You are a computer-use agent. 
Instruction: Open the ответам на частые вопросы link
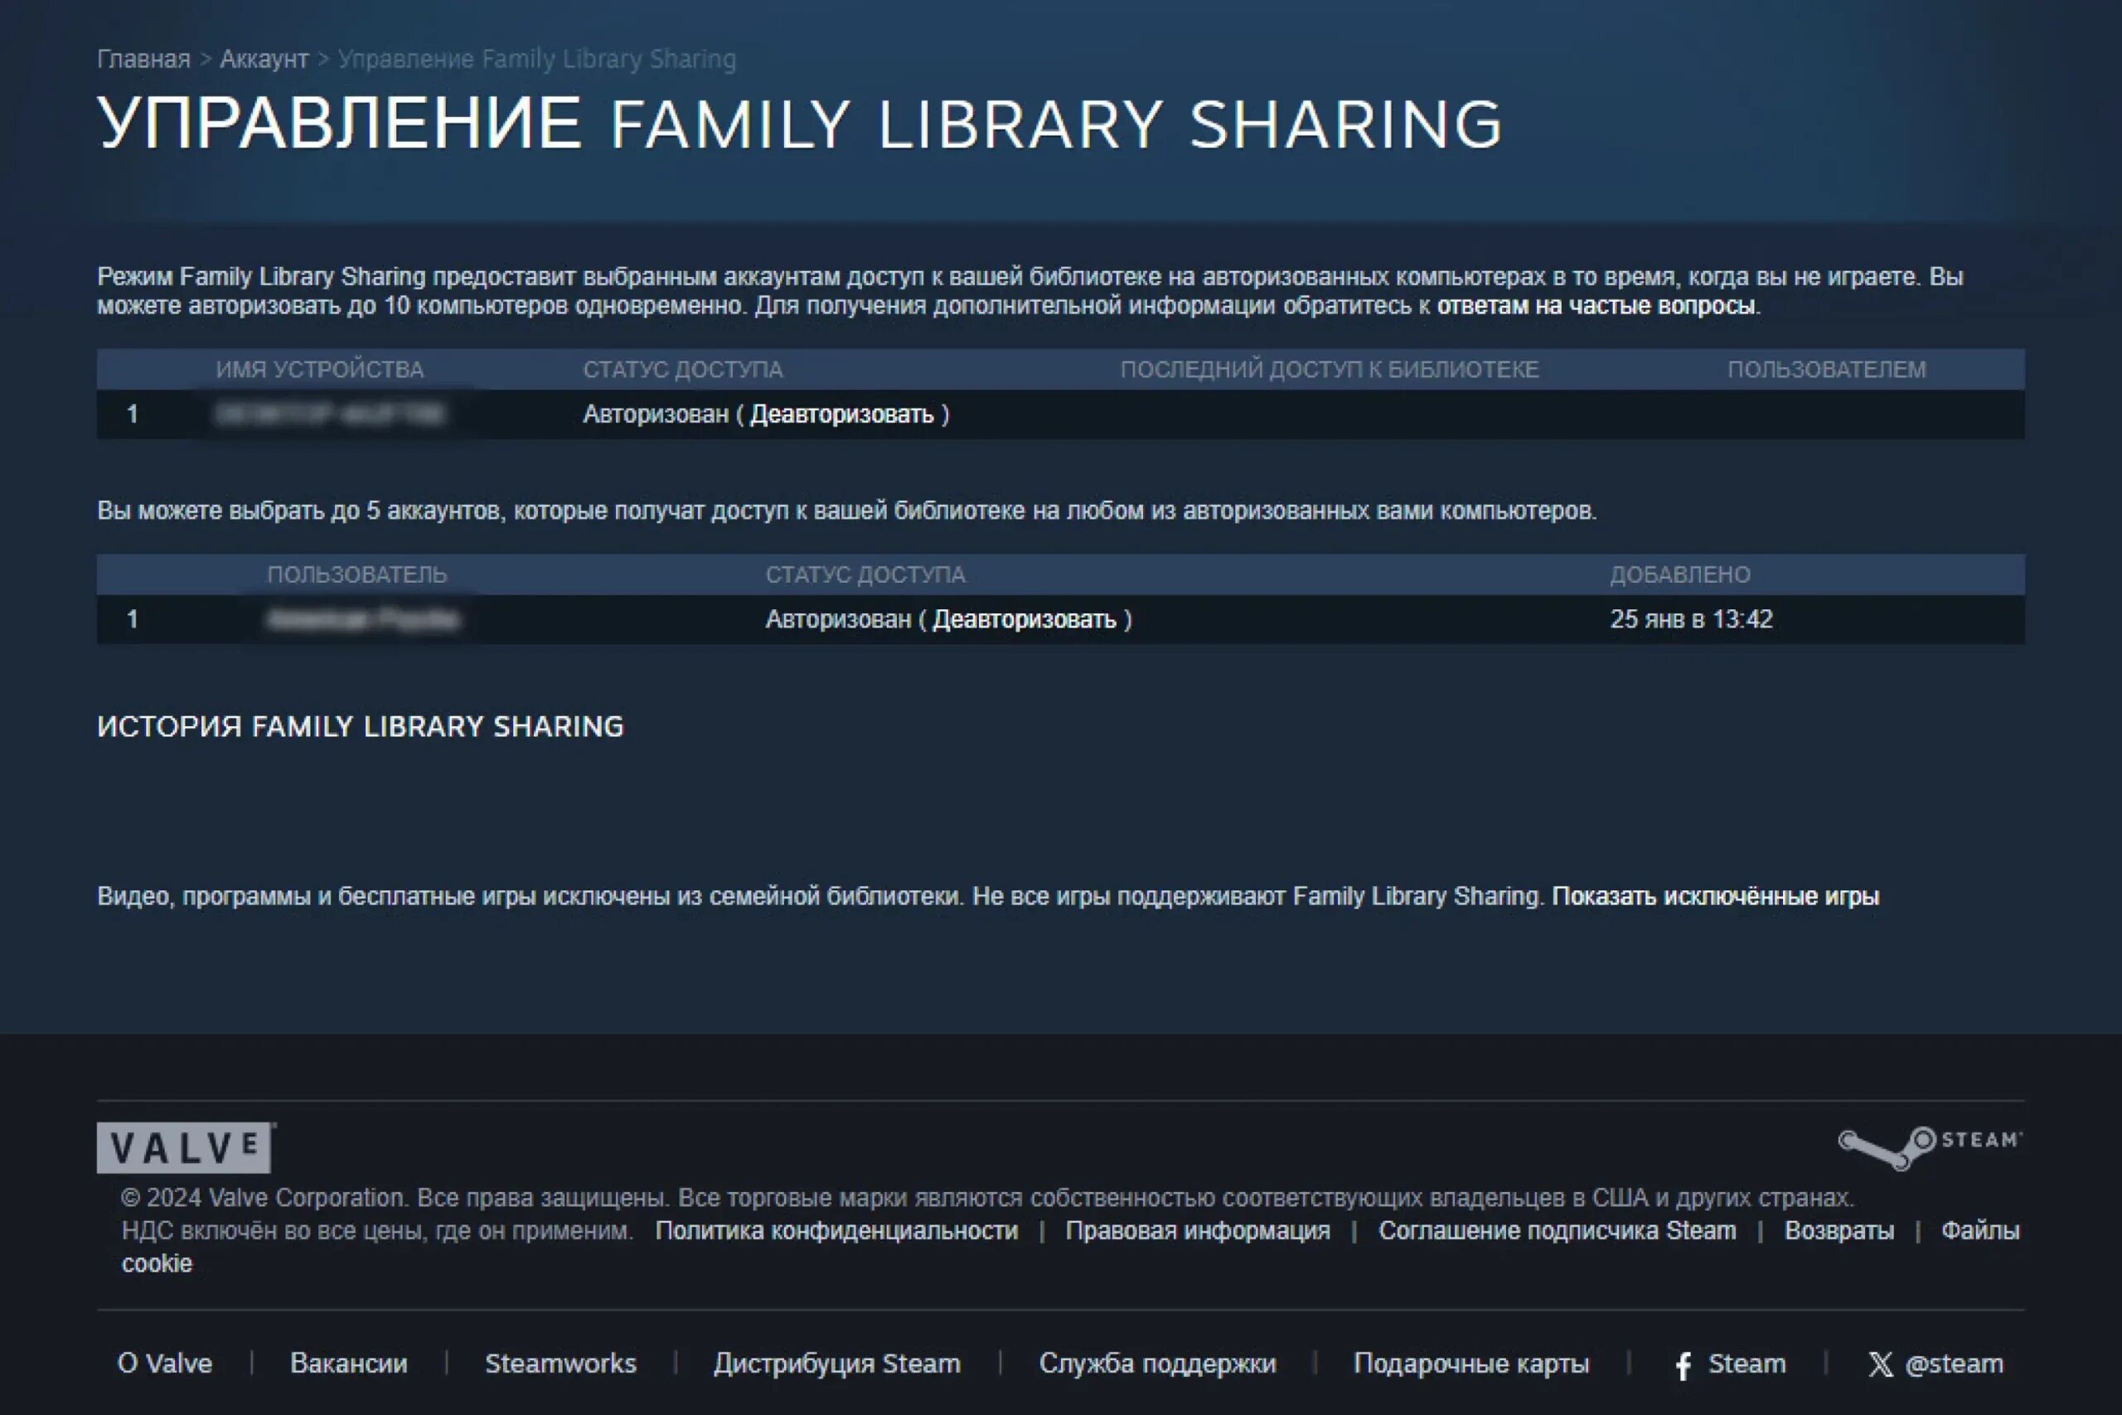click(1596, 306)
